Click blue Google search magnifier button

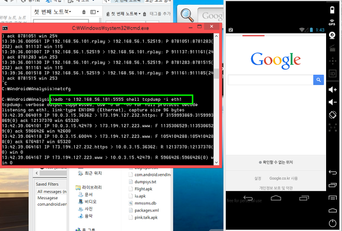[x=318, y=80]
